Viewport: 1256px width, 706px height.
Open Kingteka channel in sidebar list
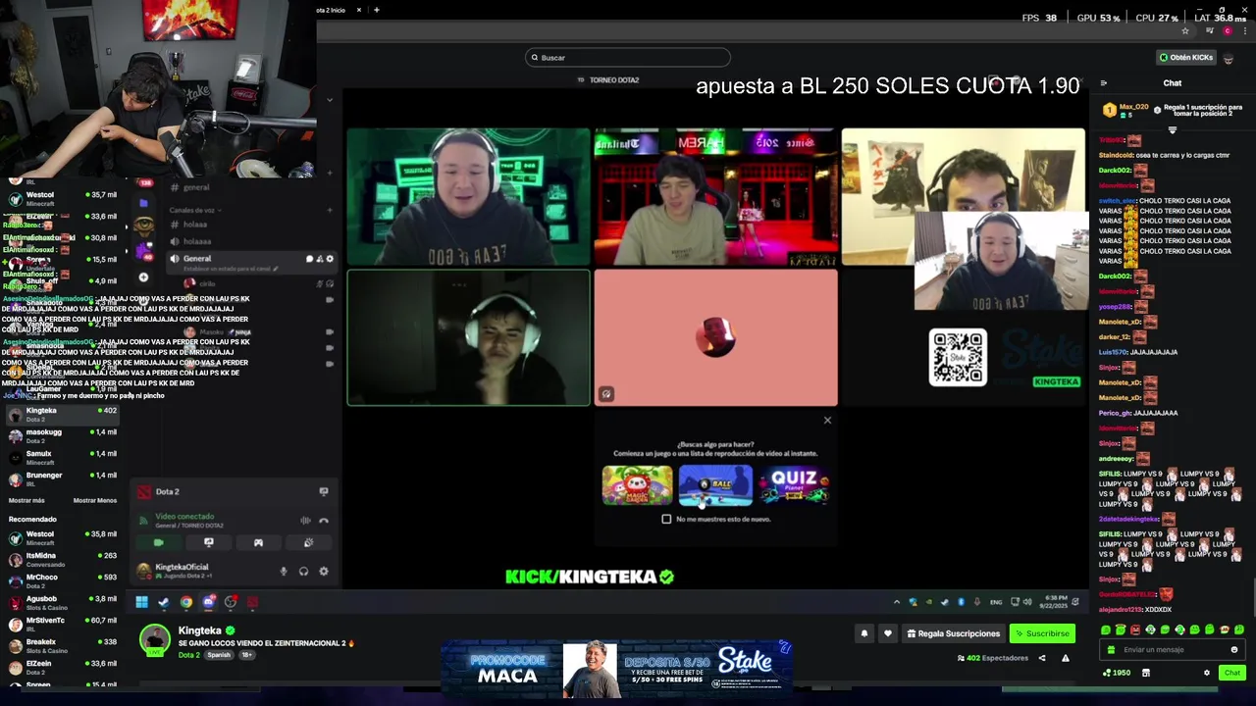tap(63, 414)
